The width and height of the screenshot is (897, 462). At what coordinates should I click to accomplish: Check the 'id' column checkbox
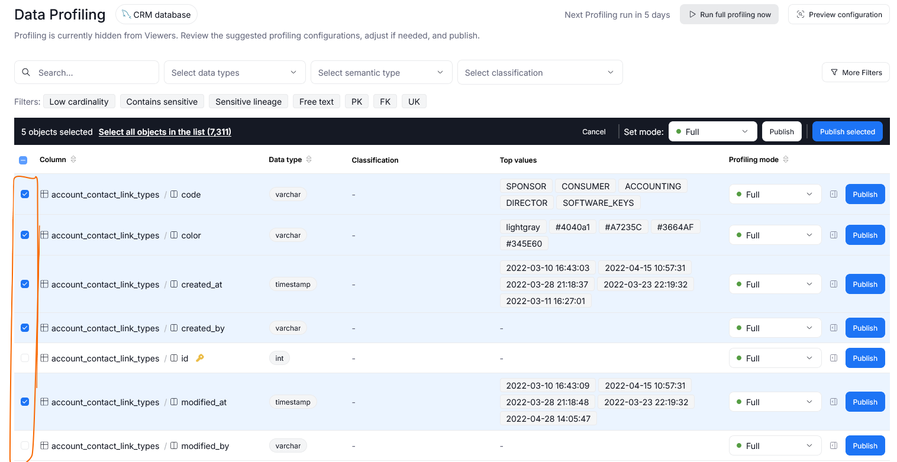coord(25,358)
